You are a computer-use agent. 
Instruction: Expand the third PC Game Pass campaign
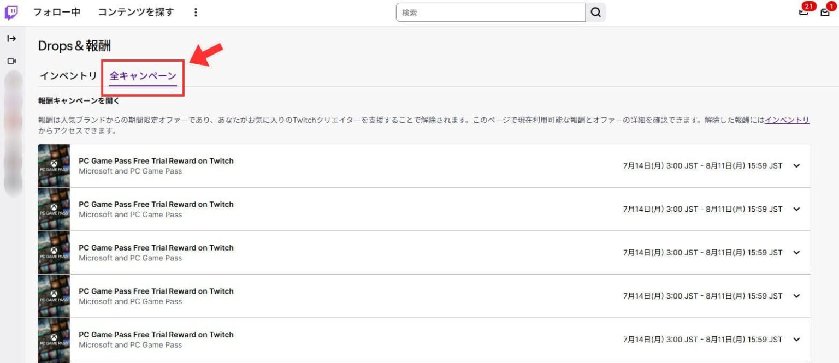[x=796, y=253]
